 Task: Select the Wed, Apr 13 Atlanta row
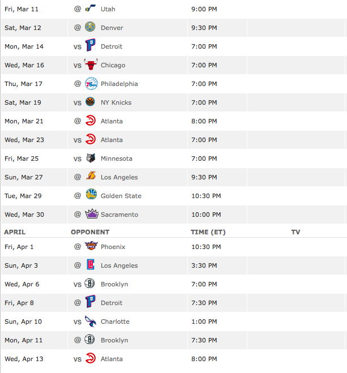coord(173,359)
